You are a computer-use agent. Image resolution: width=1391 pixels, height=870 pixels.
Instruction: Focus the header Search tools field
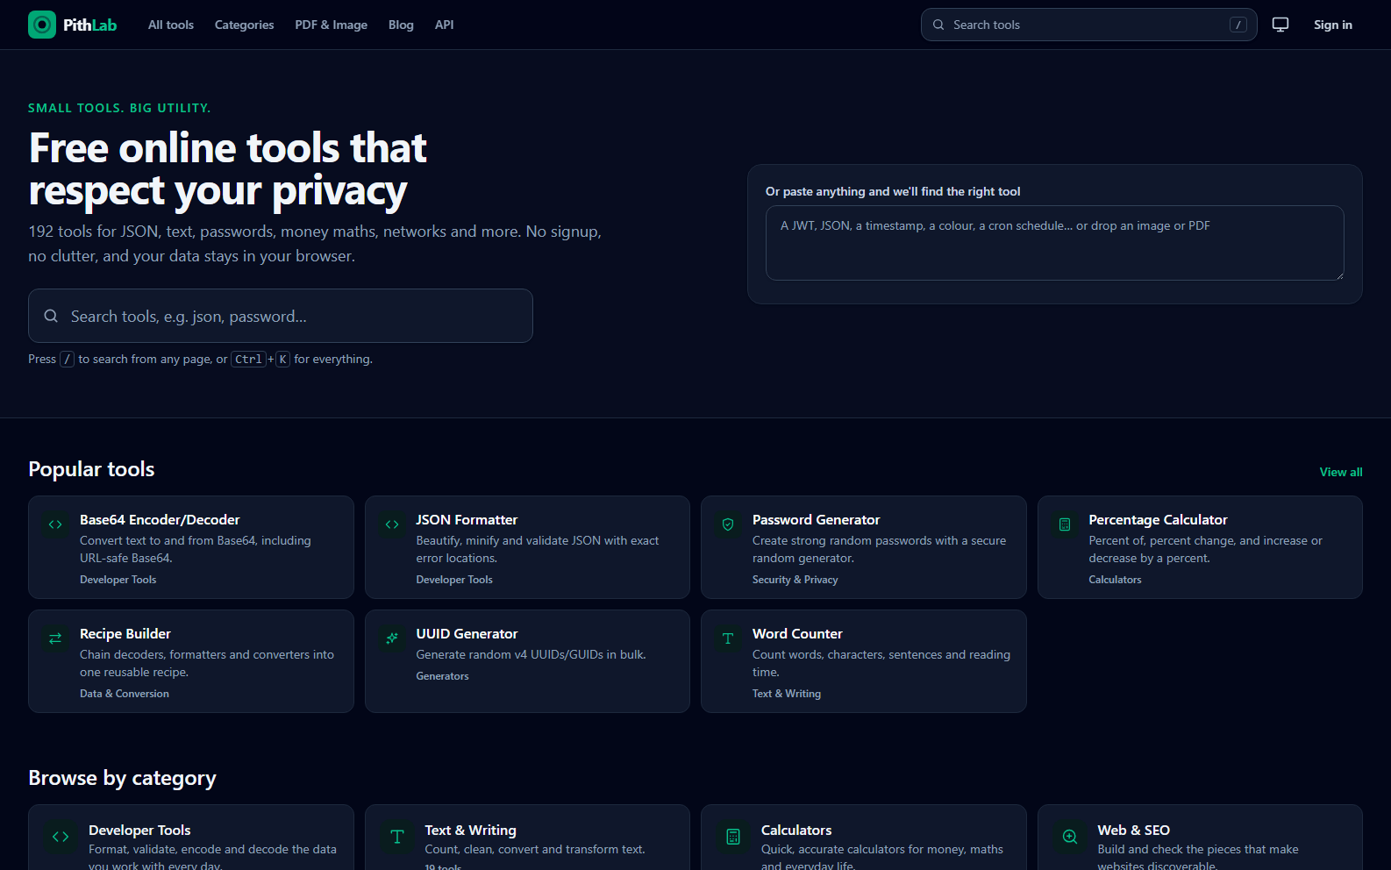pyautogui.click(x=1089, y=25)
